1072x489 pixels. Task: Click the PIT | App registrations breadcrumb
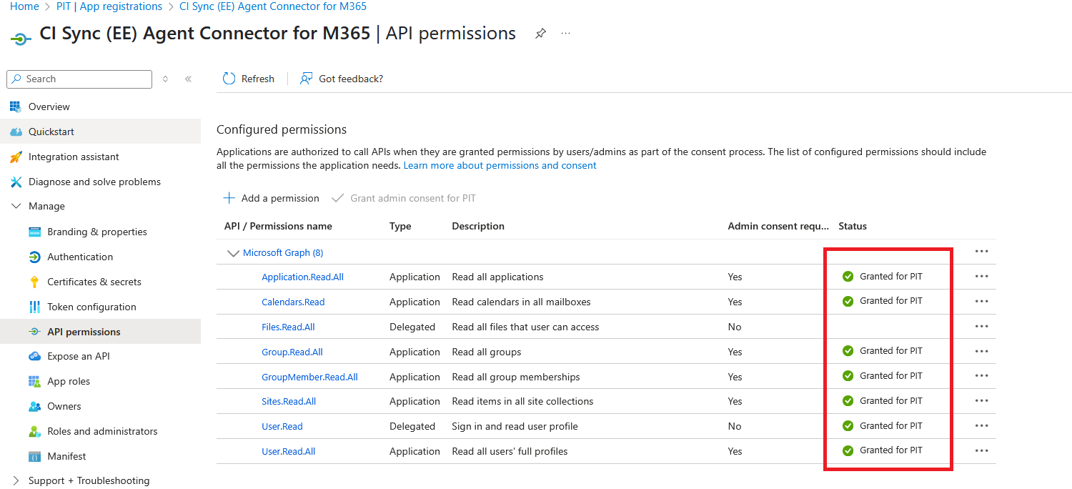109,6
